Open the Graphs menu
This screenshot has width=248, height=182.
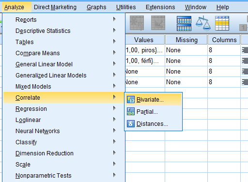pos(96,7)
